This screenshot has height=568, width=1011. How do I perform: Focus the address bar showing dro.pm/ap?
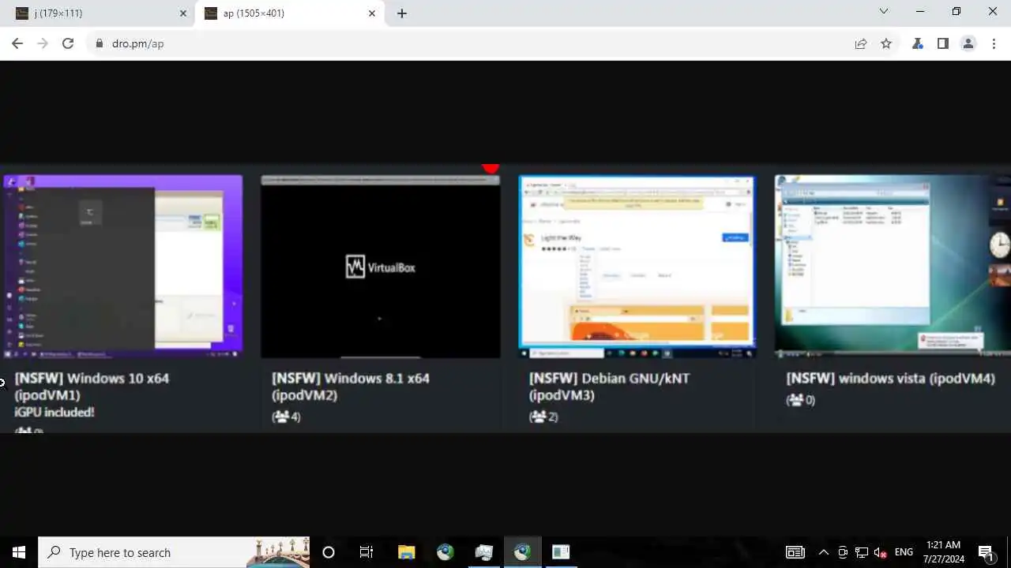466,43
